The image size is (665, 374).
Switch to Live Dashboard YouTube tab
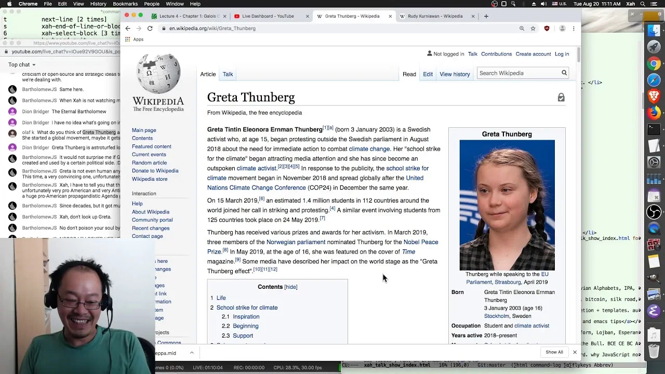[x=268, y=16]
